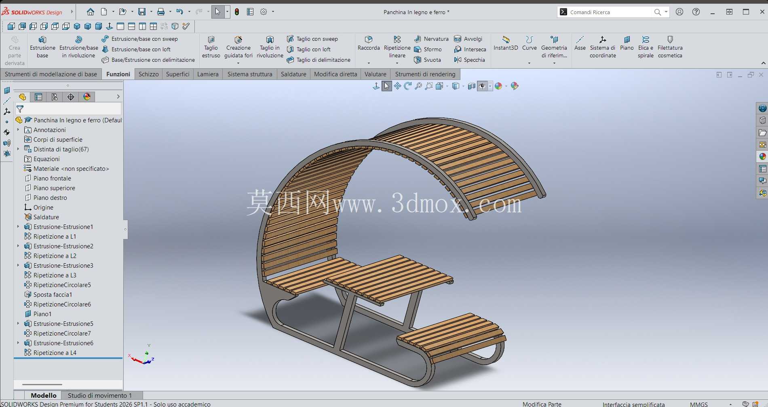Viewport: 768px width, 407px height.
Task: Select the Specchia mirror tool
Action: [469, 60]
